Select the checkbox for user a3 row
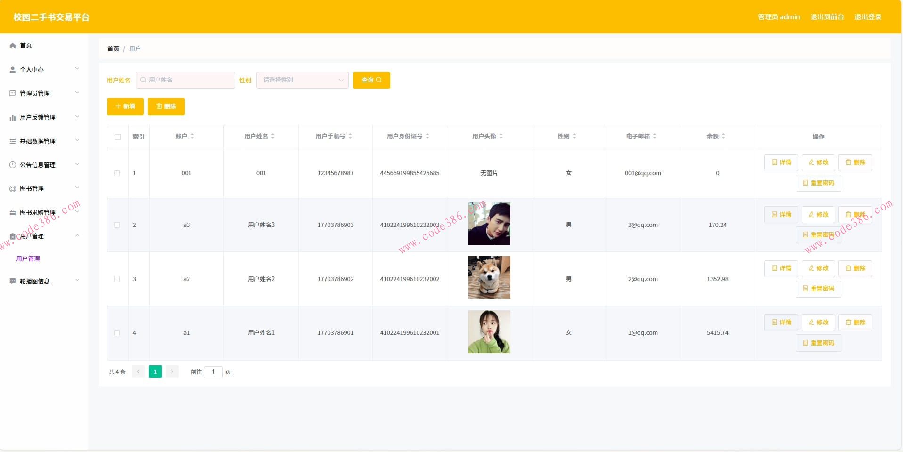The width and height of the screenshot is (903, 452). 117,225
